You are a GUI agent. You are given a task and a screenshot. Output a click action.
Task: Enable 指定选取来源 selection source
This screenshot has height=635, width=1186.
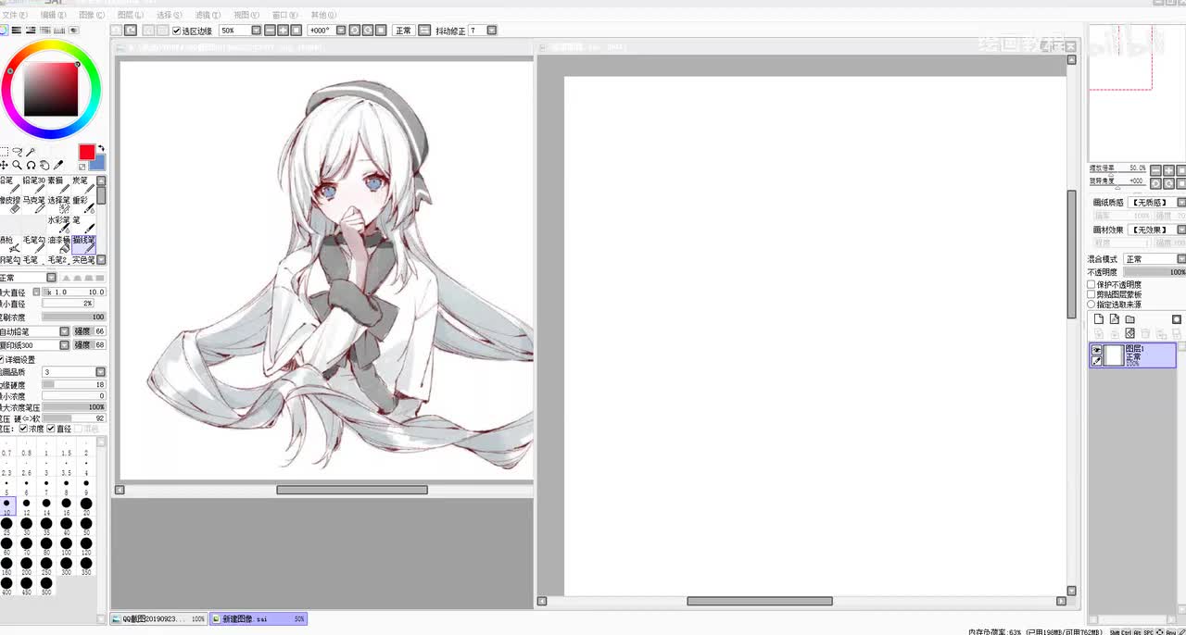click(1091, 305)
